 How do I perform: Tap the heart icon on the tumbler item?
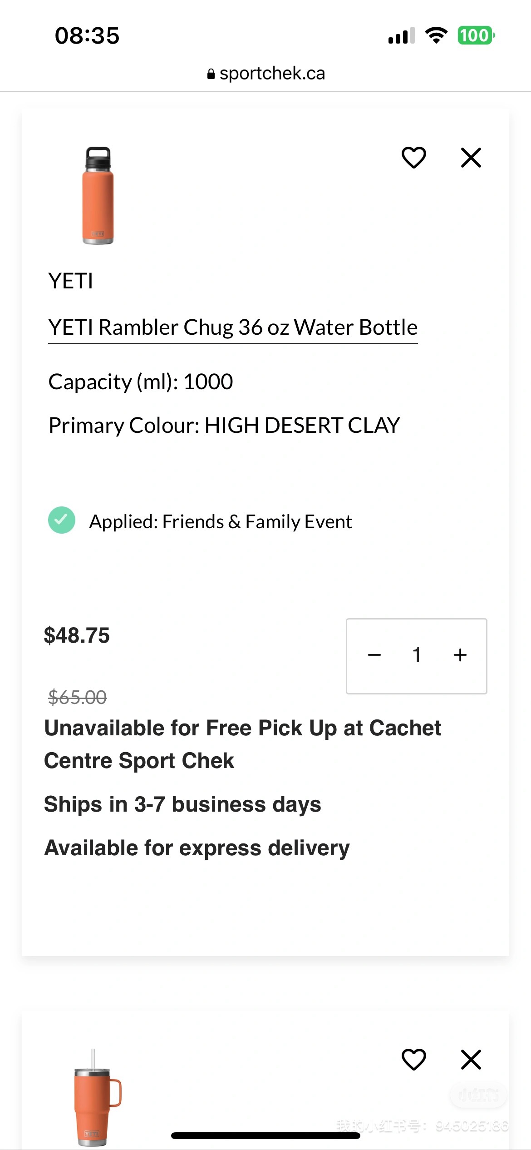tap(413, 1060)
